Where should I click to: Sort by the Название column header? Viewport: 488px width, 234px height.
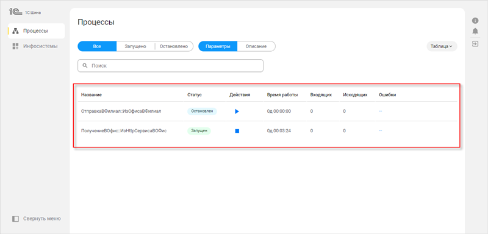coord(91,95)
